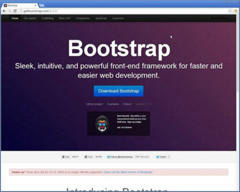
Task: Open the Chrome menu icon beside the star
Action: (236, 11)
